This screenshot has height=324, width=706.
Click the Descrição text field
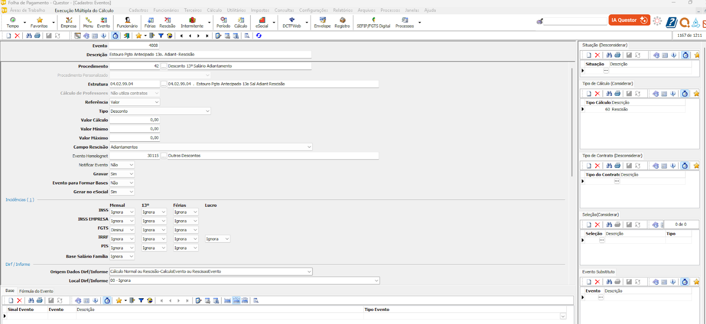210,54
